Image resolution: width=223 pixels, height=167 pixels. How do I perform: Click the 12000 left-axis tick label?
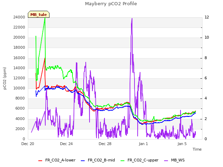19,78
